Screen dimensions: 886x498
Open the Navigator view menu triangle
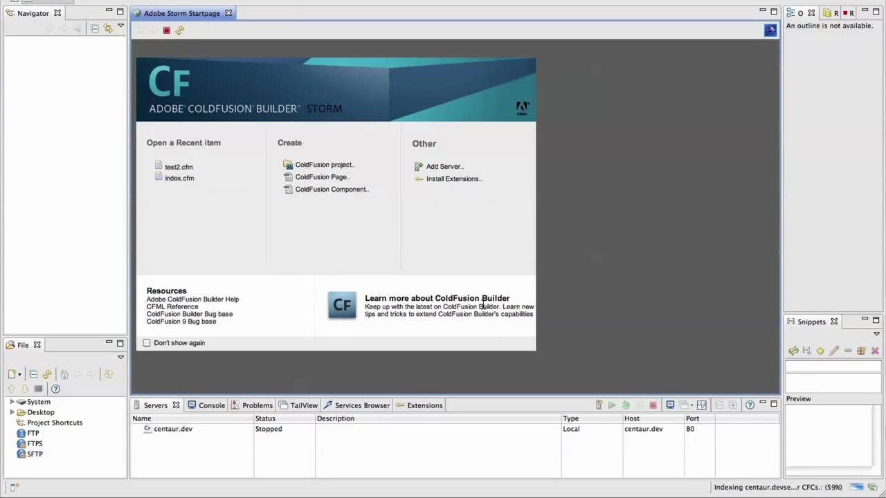(x=120, y=26)
